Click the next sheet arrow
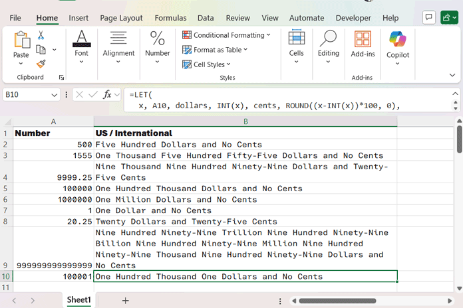Image resolution: width=463 pixels, height=308 pixels. (33, 301)
